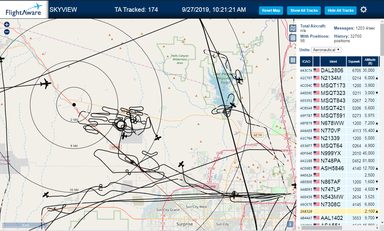The width and height of the screenshot is (384, 231).
Task: Click the Hells Canyon Wilderness Area map label
Action: (x=180, y=59)
